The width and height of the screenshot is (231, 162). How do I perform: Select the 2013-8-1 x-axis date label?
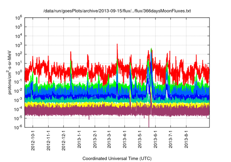tap(186, 139)
